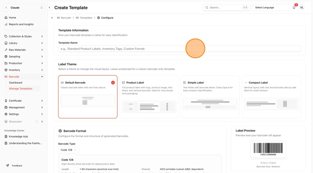Collapse sidebar with the header chevron
The width and height of the screenshot is (313, 173).
pyautogui.click(x=49, y=8)
